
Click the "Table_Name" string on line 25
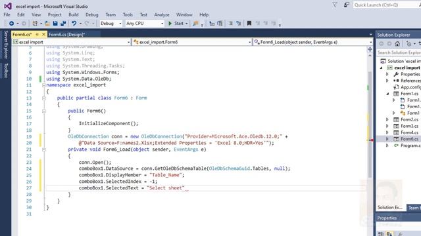166,175
